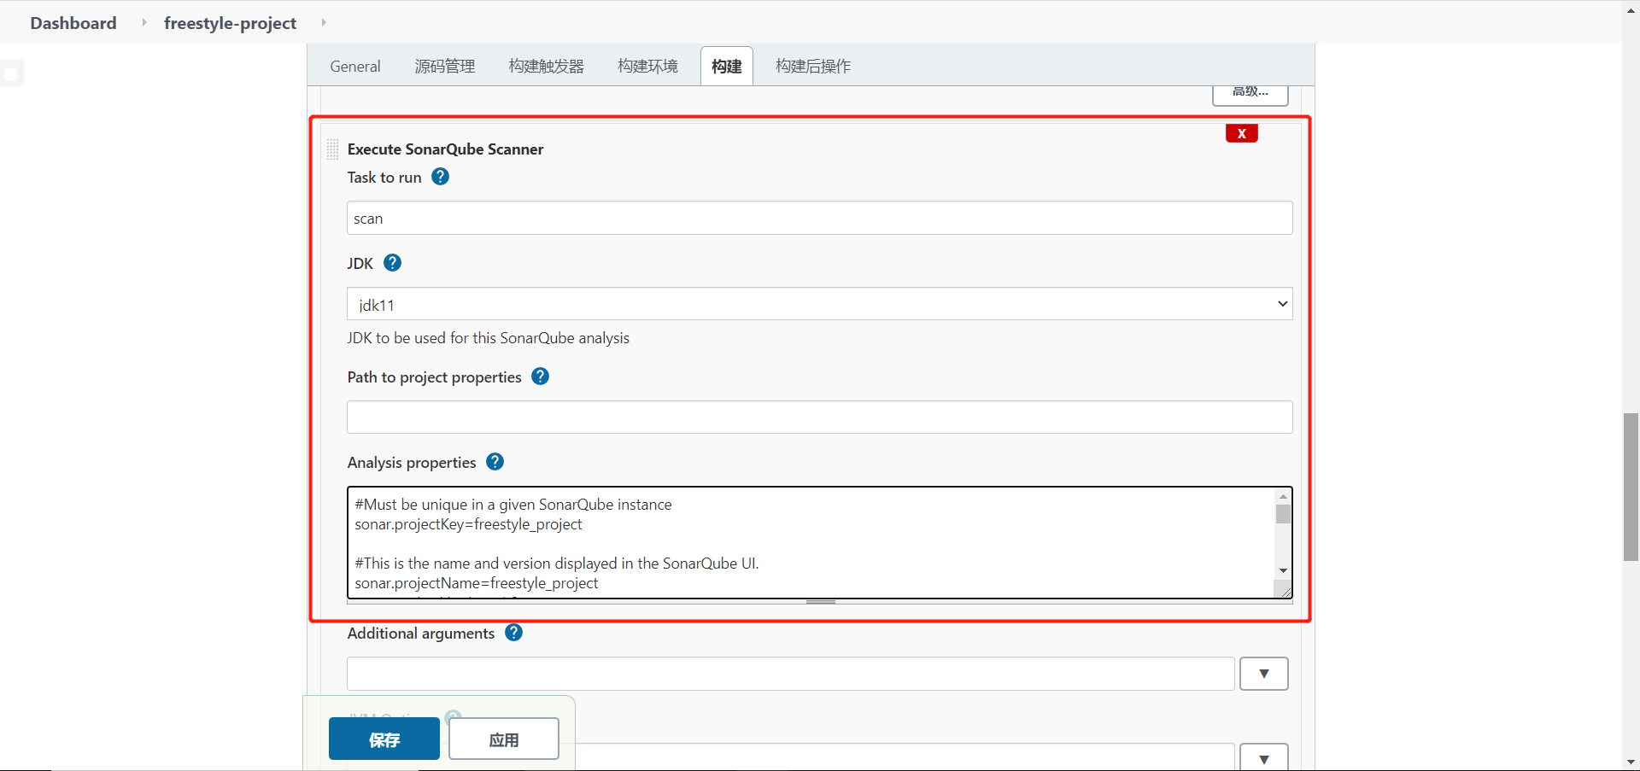
Task: Expand the JVM Options field arrow
Action: point(1263,757)
